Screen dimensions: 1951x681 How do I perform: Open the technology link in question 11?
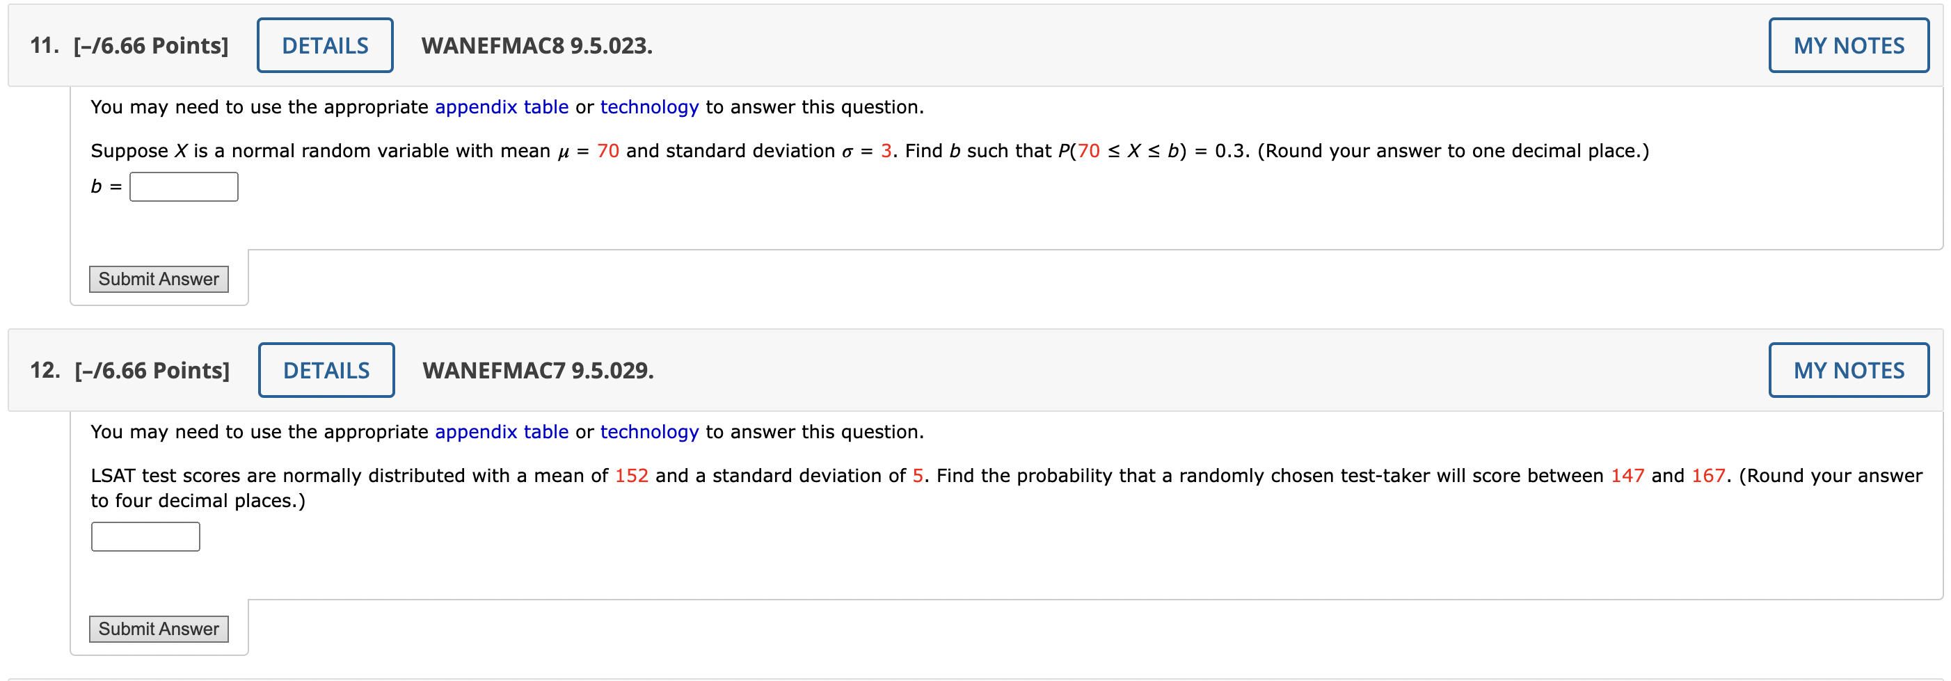click(x=648, y=107)
